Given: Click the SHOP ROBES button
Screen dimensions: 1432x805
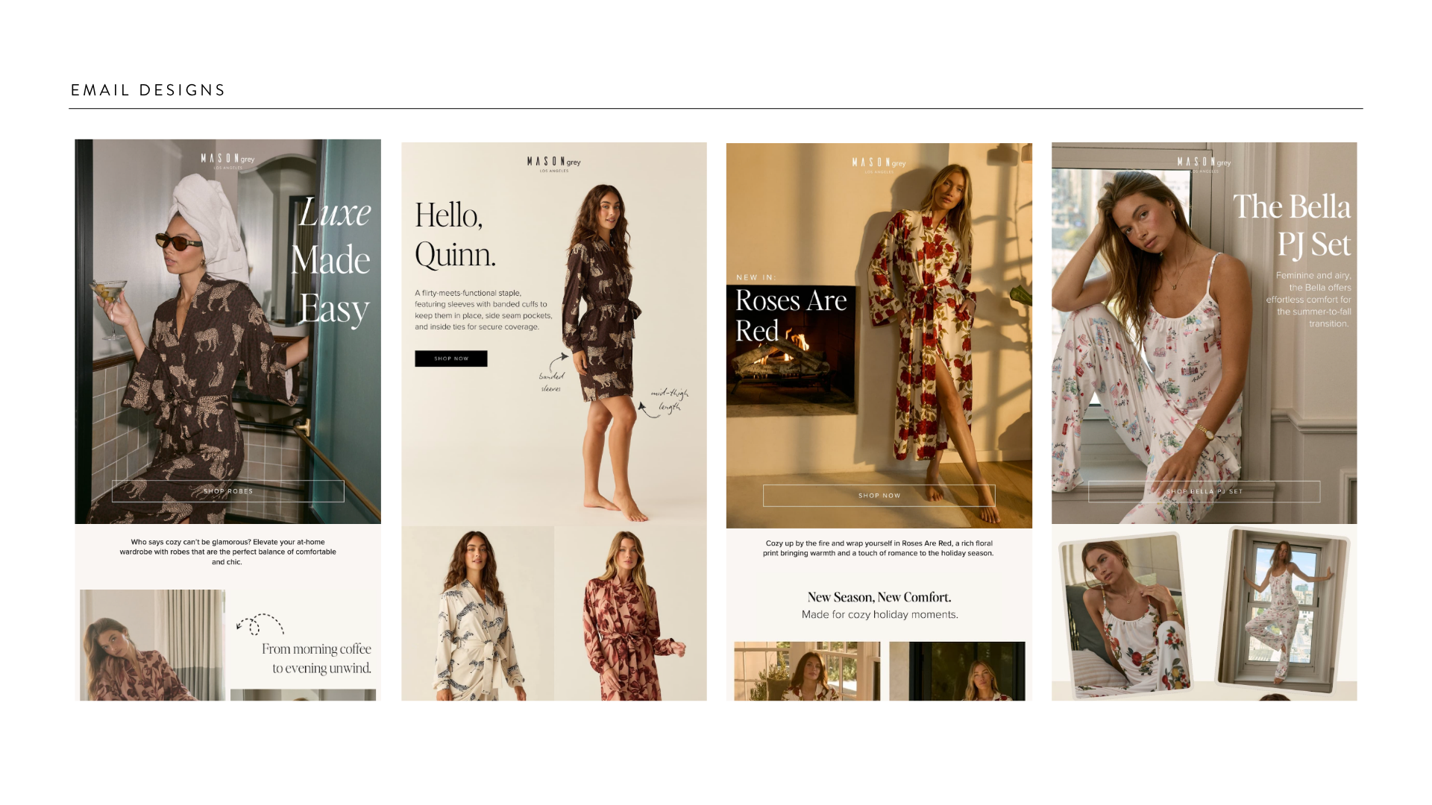Looking at the screenshot, I should pos(228,491).
